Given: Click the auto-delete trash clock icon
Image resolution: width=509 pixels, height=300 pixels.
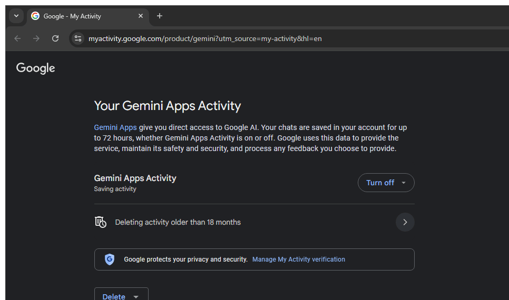Looking at the screenshot, I should point(101,222).
